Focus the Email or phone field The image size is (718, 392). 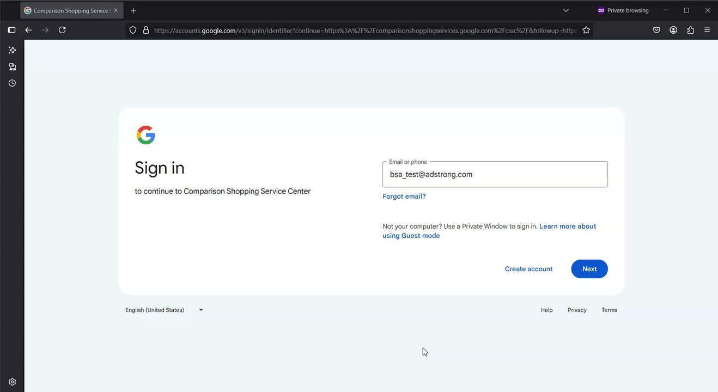point(495,174)
